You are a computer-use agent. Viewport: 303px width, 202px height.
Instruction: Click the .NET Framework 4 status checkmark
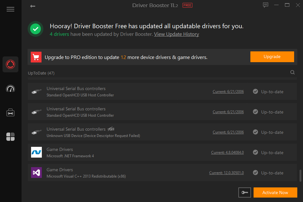click(x=255, y=152)
